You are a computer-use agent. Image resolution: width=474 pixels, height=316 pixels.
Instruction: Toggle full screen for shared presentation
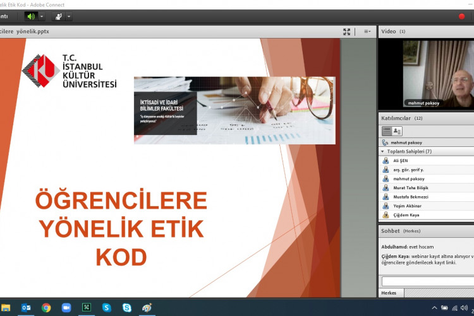[x=346, y=32]
